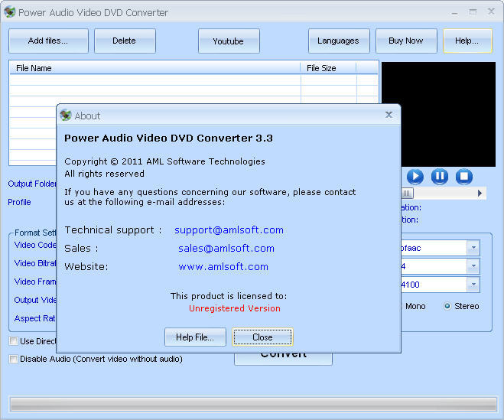
Task: Click the main window's title bar app icon
Action: [10, 12]
